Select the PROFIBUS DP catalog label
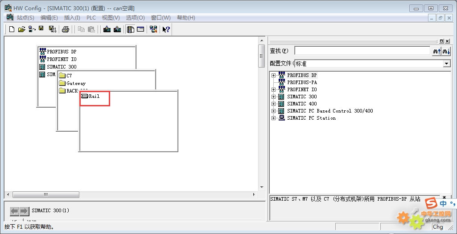Image resolution: width=457 pixels, height=234 pixels. pos(302,75)
